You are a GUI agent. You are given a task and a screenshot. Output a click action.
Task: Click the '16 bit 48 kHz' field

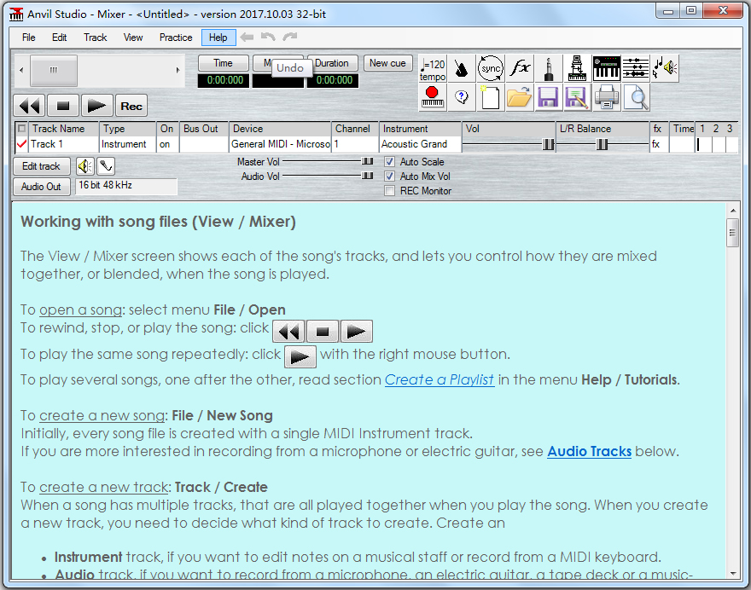click(126, 186)
